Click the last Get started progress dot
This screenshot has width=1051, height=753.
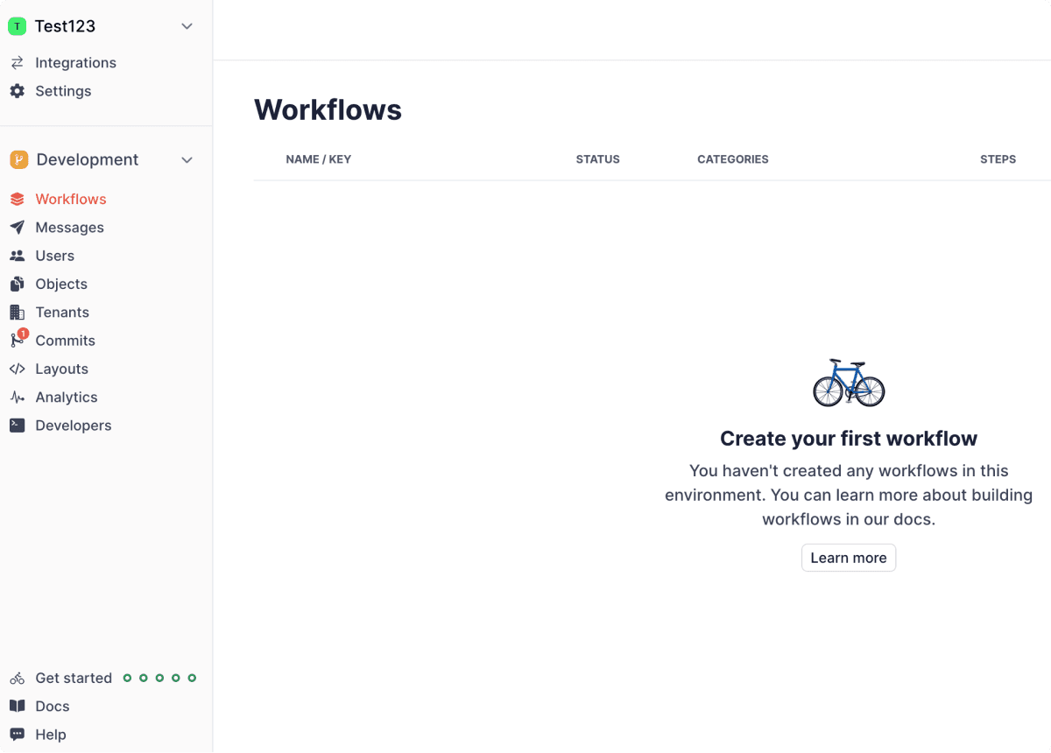click(194, 677)
